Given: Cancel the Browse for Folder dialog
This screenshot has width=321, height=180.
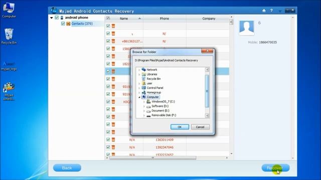Looking at the screenshot, I should click(x=200, y=127).
